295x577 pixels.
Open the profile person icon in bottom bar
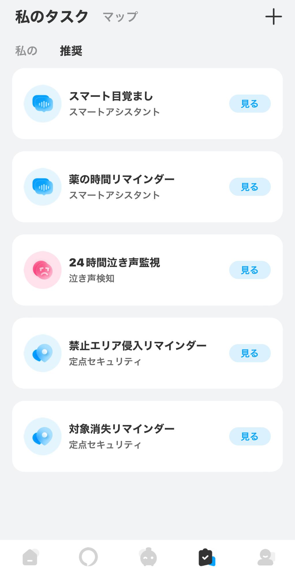(x=266, y=557)
